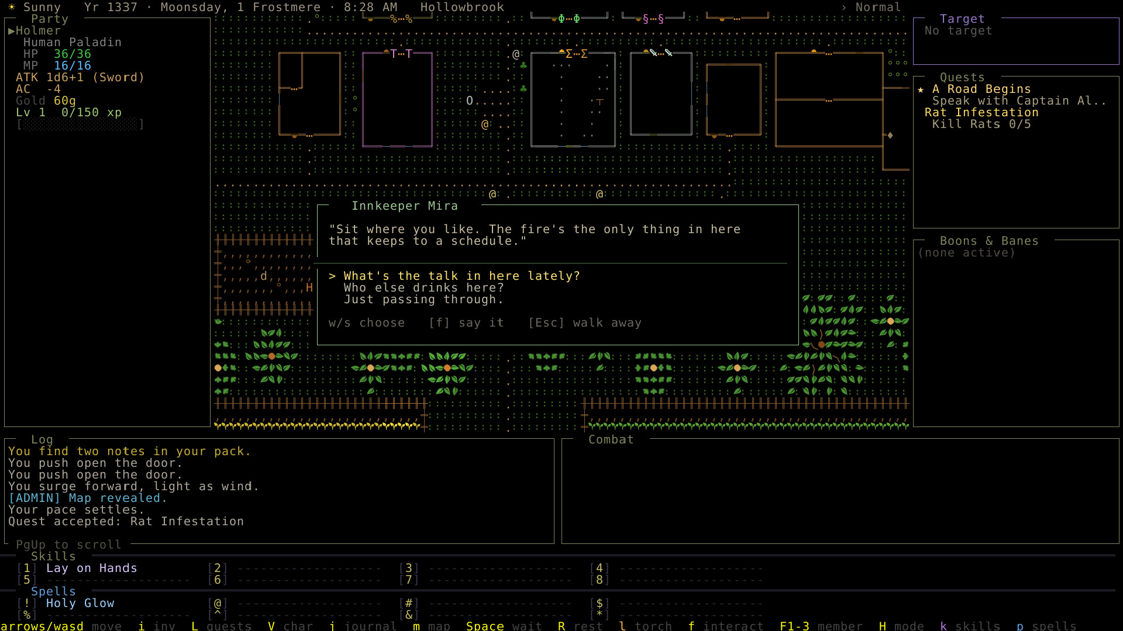
Task: Click the empty spell slot [$]
Action: tap(677, 603)
